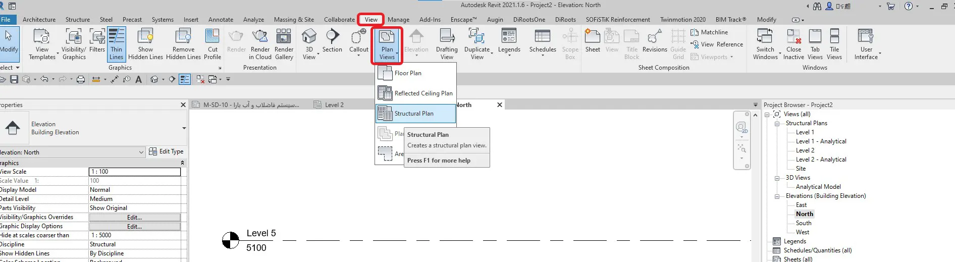This screenshot has width=955, height=262.
Task: Open the User Interface dropdown
Action: (x=866, y=44)
